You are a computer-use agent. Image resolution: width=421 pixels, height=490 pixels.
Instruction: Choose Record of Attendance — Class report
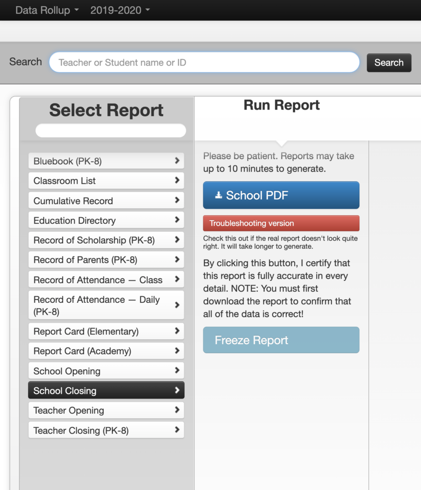106,279
